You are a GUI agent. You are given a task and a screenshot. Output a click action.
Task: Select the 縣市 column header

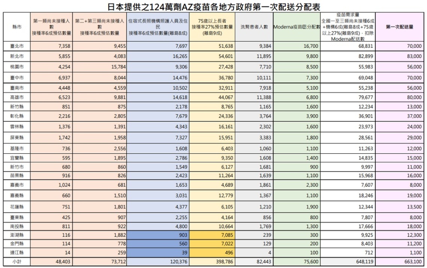pos(17,27)
